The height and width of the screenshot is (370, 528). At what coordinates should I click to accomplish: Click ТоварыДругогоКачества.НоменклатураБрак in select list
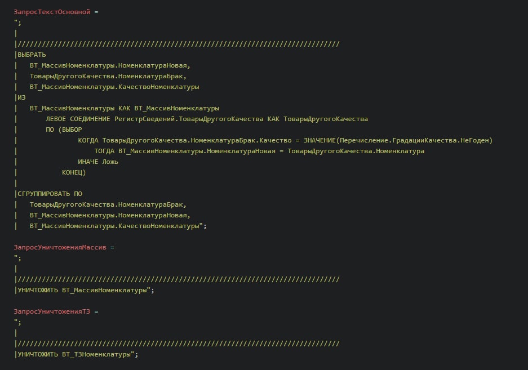click(108, 76)
